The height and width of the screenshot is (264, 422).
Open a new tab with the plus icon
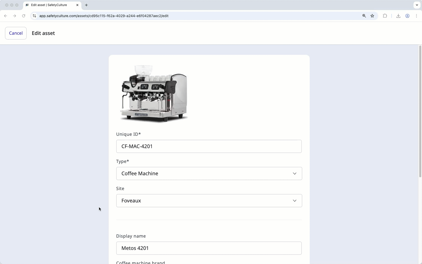click(x=86, y=5)
